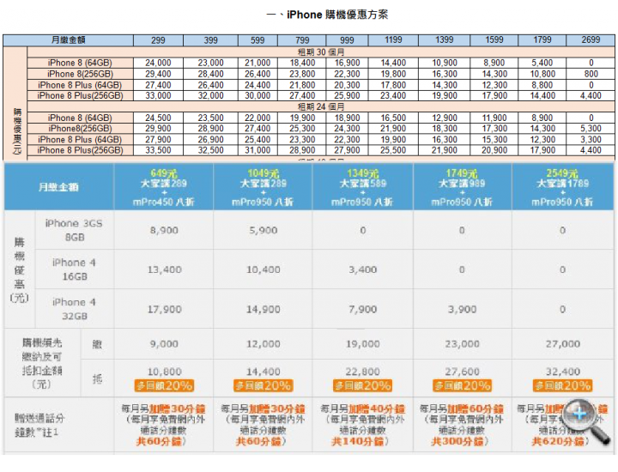Screen dimensions: 618x472
Task: Click the 7,900 price cell
Action: pos(362,309)
